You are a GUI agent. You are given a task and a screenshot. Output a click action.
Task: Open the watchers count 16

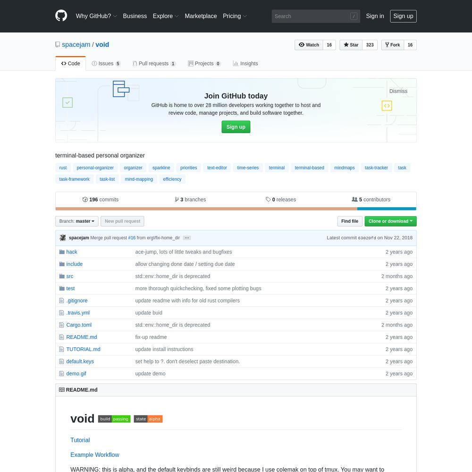pyautogui.click(x=329, y=45)
